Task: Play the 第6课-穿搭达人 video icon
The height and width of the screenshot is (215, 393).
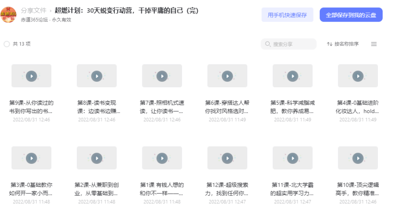Action: (x=227, y=76)
